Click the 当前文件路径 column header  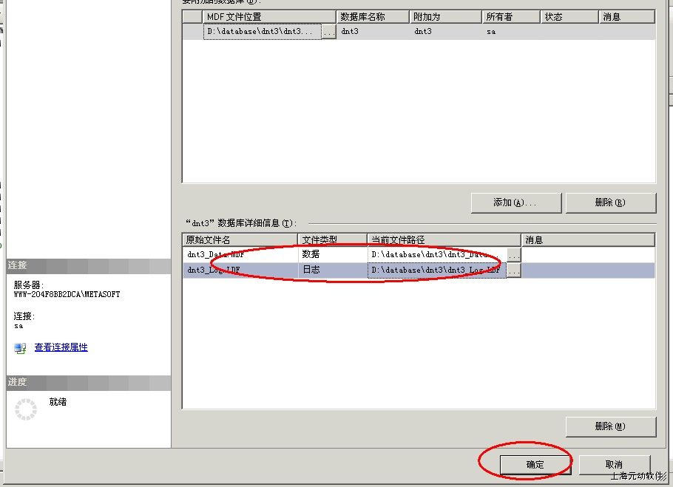click(444, 239)
